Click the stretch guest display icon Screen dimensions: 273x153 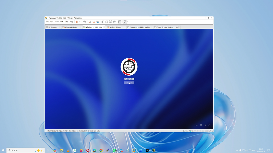(x=125, y=22)
